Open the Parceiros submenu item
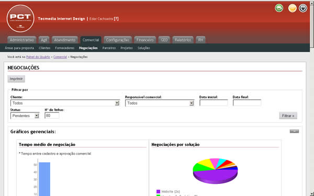 (x=109, y=48)
